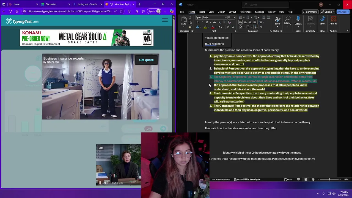
Task: Click Accessibility: Investigate in status bar
Action: [247, 179]
